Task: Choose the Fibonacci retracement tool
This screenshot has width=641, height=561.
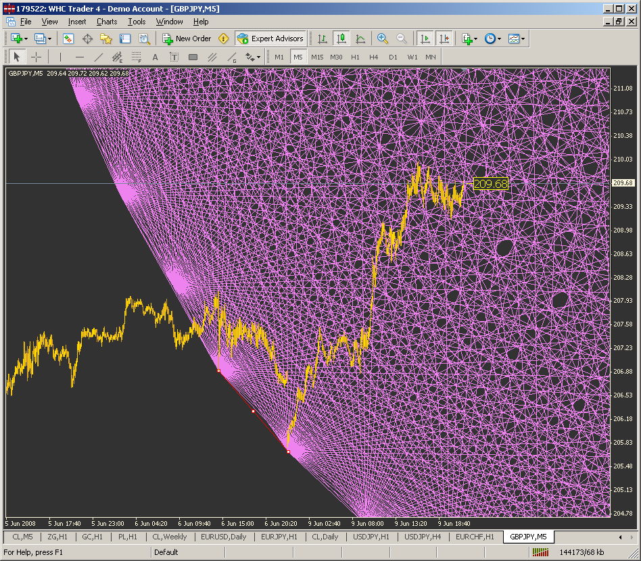Action: 136,57
